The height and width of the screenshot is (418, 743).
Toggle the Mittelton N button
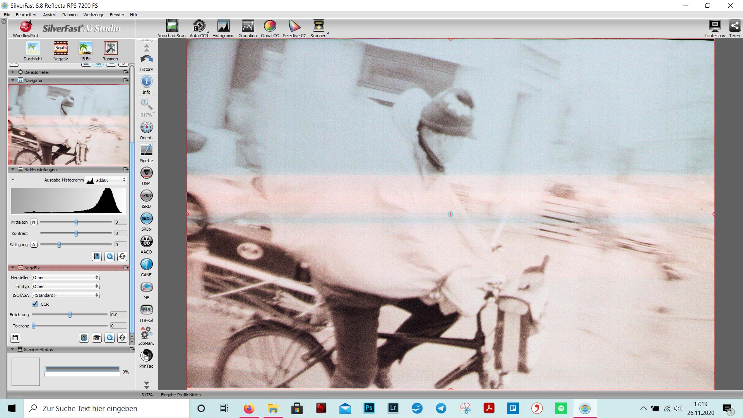point(34,222)
